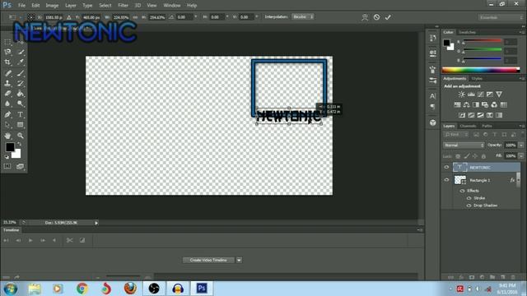Switch to the Channels tab
The height and width of the screenshot is (296, 527).
(x=468, y=126)
